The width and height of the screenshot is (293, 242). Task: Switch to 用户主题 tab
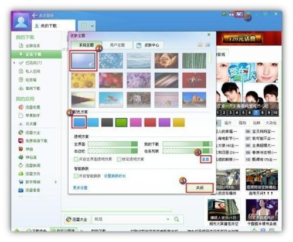point(117,45)
